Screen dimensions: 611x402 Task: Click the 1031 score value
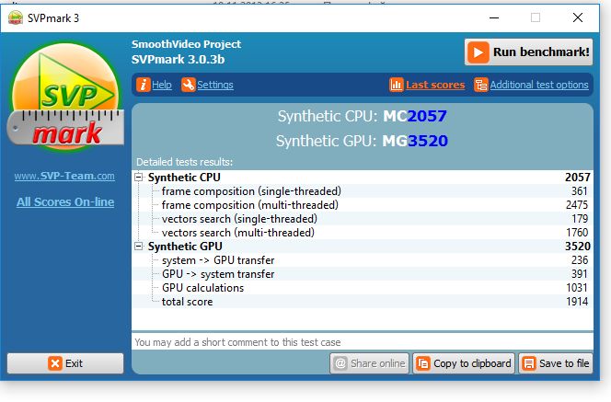577,288
